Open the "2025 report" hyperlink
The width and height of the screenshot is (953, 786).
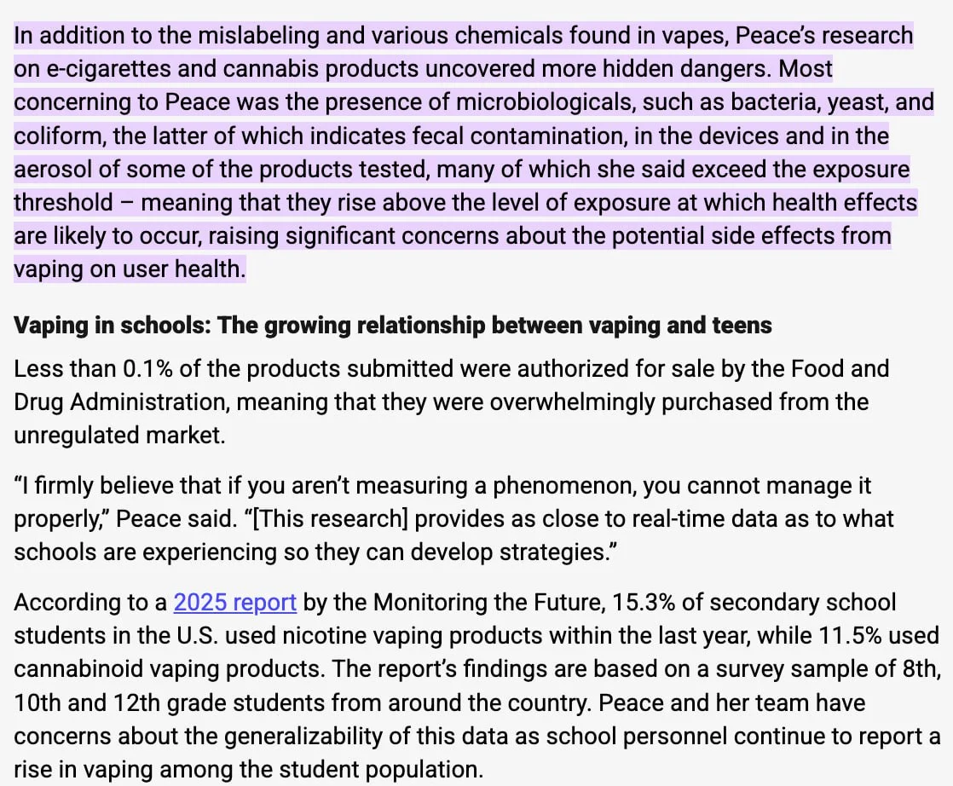pyautogui.click(x=234, y=603)
